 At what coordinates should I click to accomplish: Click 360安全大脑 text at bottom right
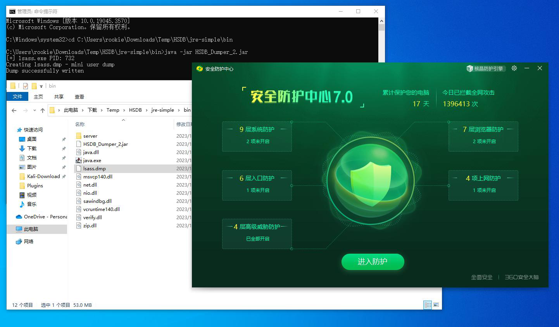pyautogui.click(x=522, y=277)
